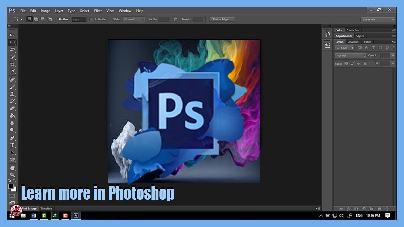Open the Essentials workspace dropdown
404x227 pixels.
click(x=378, y=20)
